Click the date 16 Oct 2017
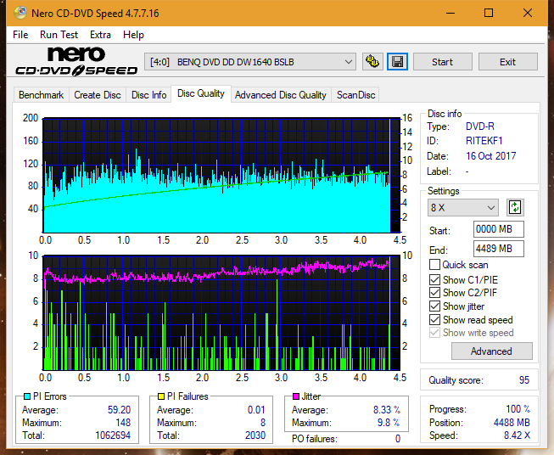This screenshot has height=455, width=554. 490,156
